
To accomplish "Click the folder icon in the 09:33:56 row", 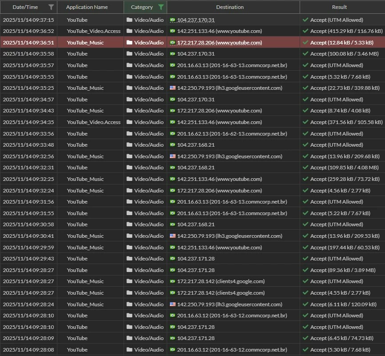I will coord(129,134).
